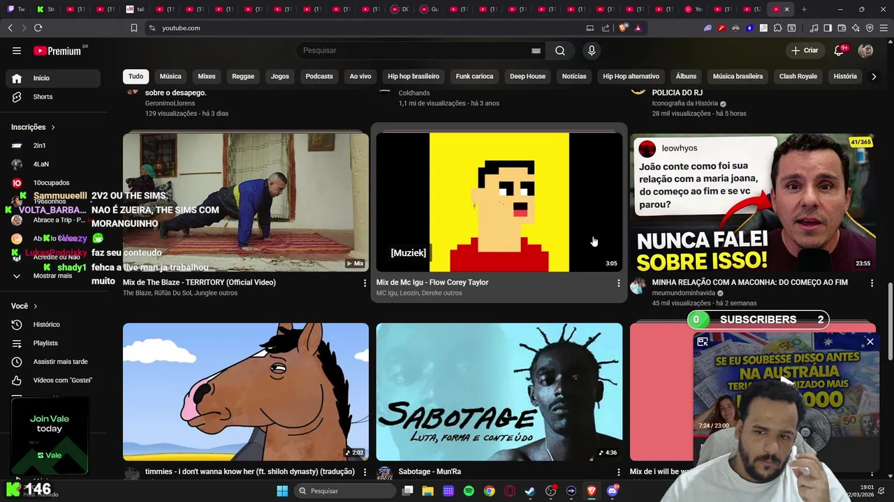This screenshot has height=502, width=894.
Task: Open Discord from the taskbar
Action: [613, 491]
